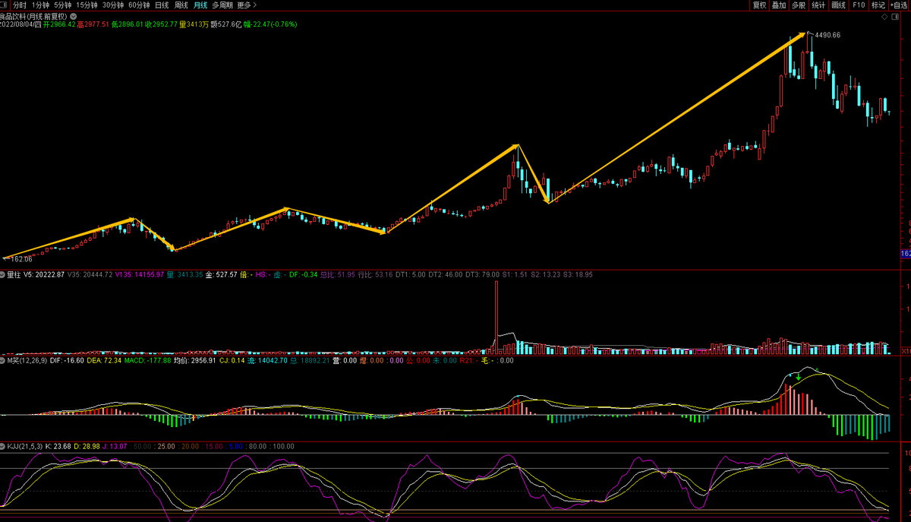Add stock via +自选 button
Viewport: 911px width, 522px height.
[x=900, y=5]
